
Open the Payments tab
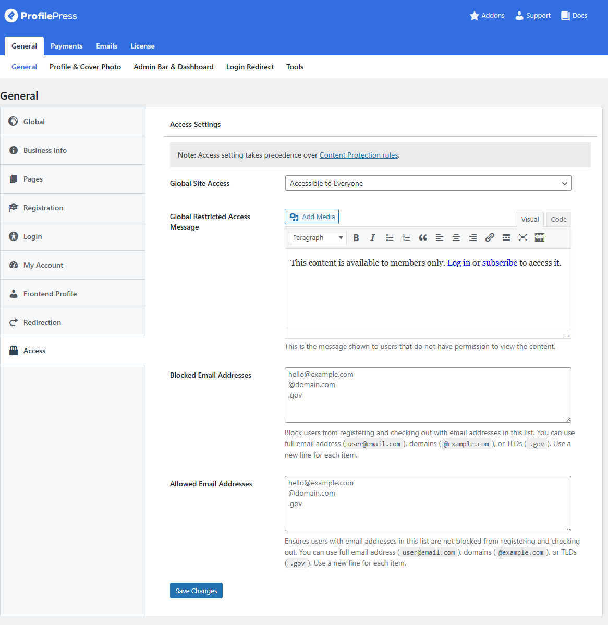point(67,46)
